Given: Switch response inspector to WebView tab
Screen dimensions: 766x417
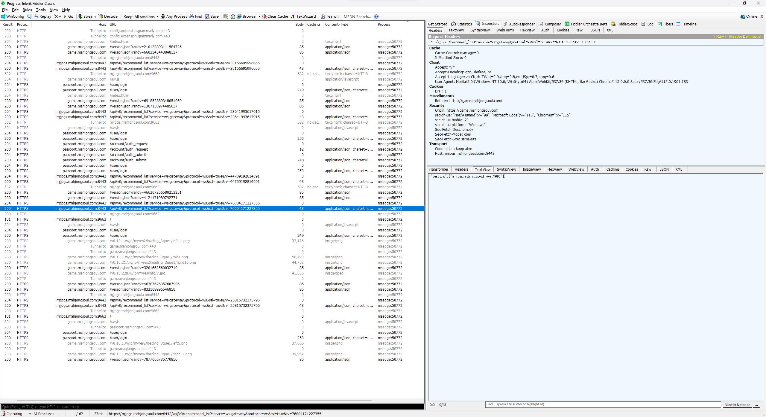Looking at the screenshot, I should pos(576,169).
